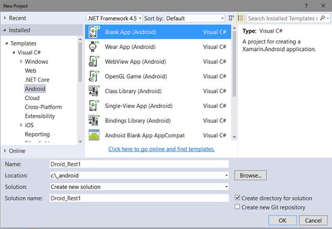Click the WebView App template icon

[94, 62]
